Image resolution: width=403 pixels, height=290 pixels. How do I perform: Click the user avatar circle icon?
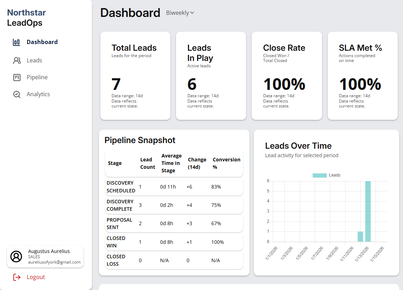coord(15,257)
